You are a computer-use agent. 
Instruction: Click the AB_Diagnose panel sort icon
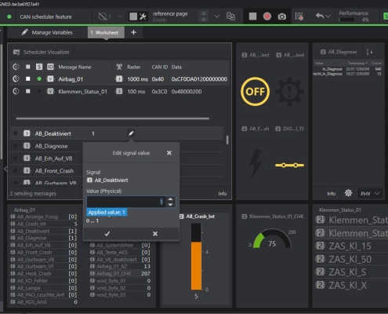(369, 52)
